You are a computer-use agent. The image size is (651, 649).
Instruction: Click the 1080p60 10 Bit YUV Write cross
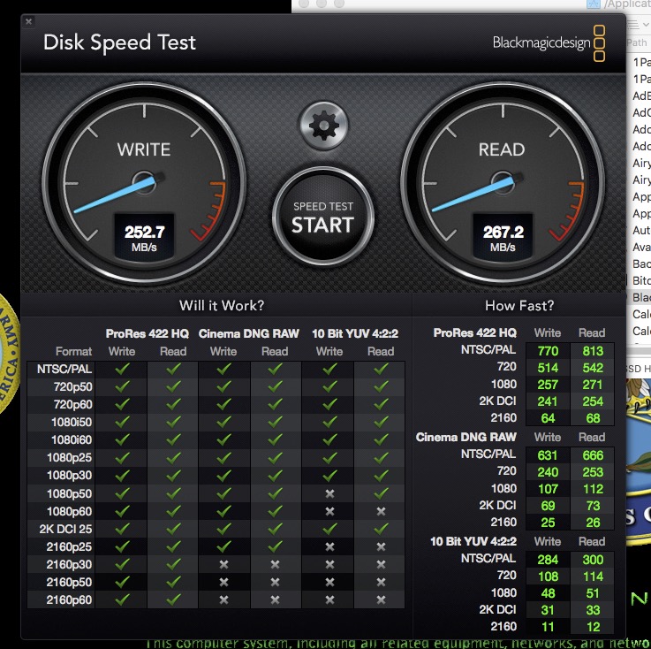[x=329, y=511]
